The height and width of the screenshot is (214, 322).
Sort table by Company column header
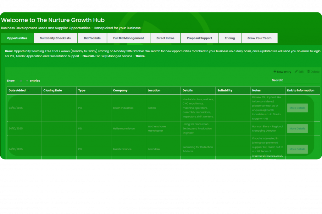click(120, 91)
